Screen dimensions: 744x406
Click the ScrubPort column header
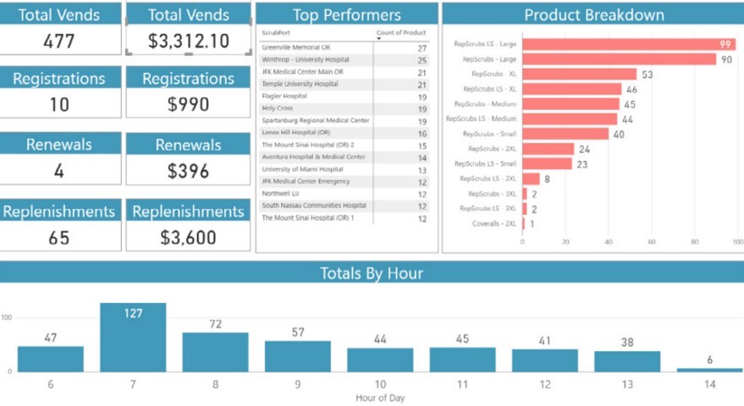coord(276,33)
